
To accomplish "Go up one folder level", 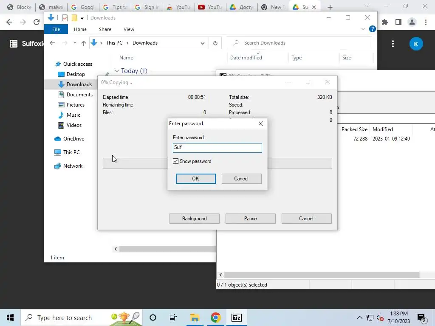I will 84,43.
